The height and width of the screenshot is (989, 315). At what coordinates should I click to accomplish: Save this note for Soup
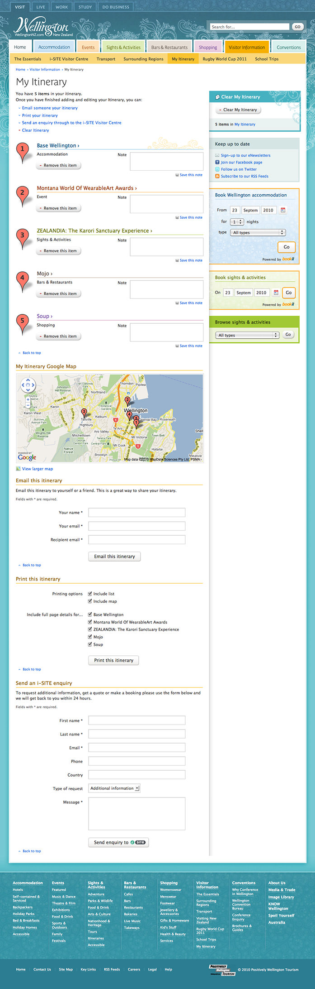(189, 346)
